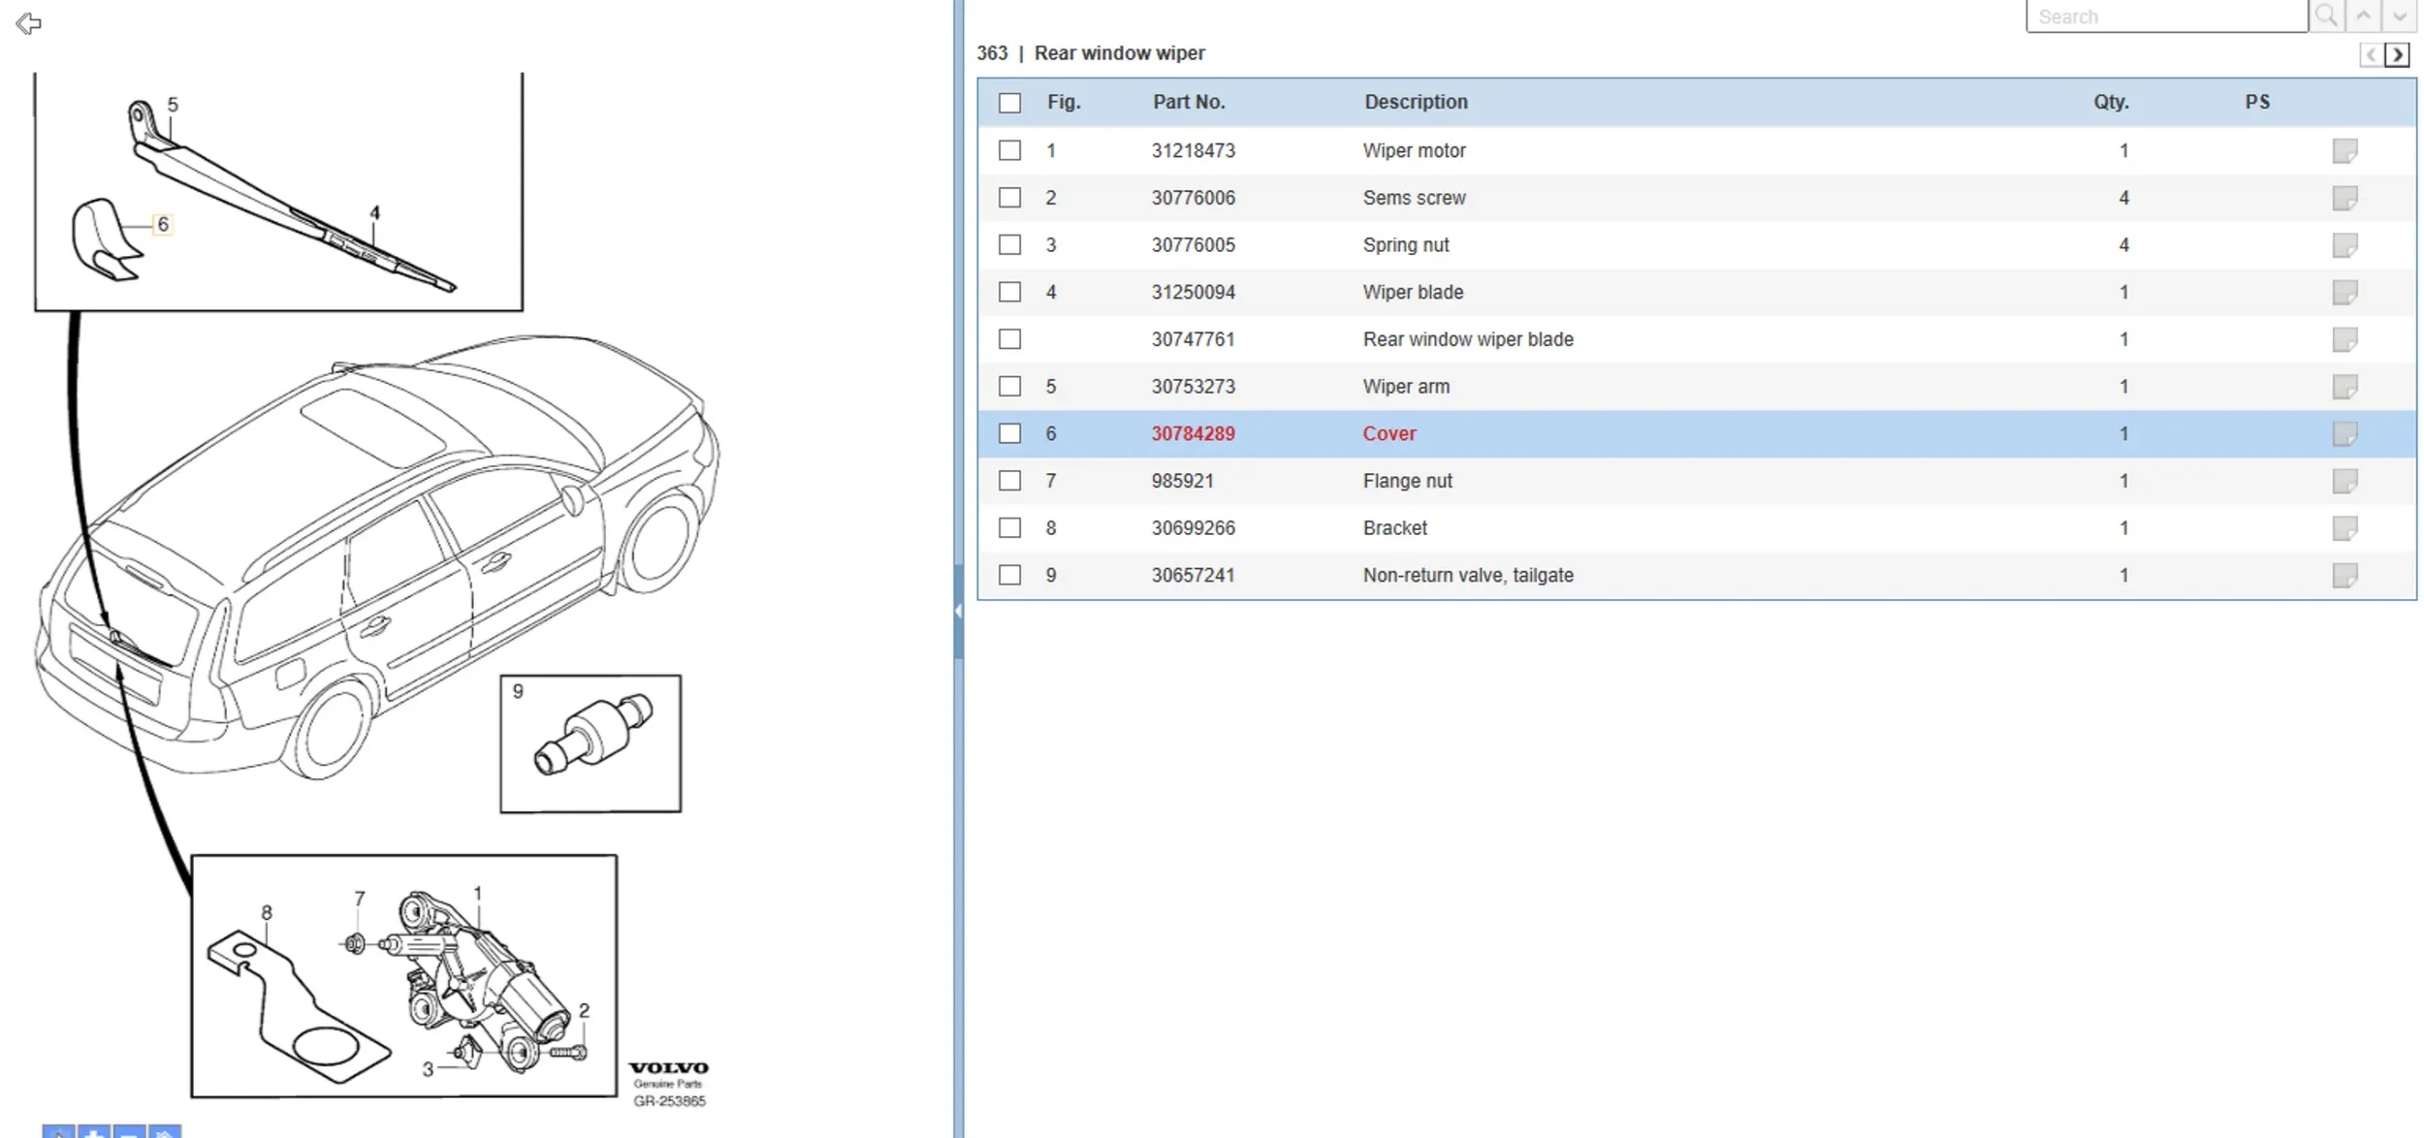Open note icon for Cover row
This screenshot has width=2424, height=1138.
(2344, 433)
